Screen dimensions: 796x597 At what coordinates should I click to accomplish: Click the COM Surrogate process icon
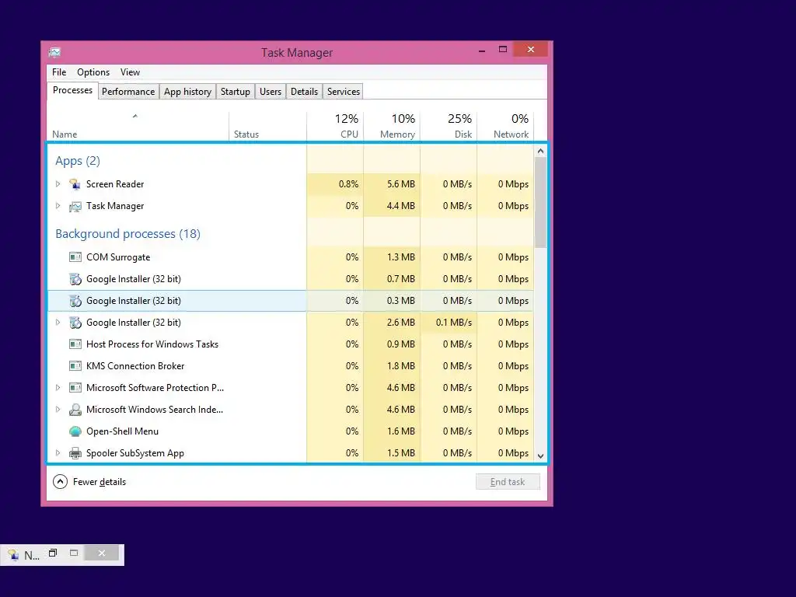click(75, 257)
